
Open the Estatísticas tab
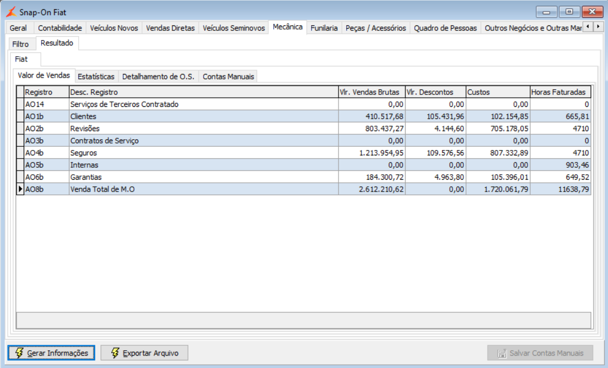coord(96,76)
